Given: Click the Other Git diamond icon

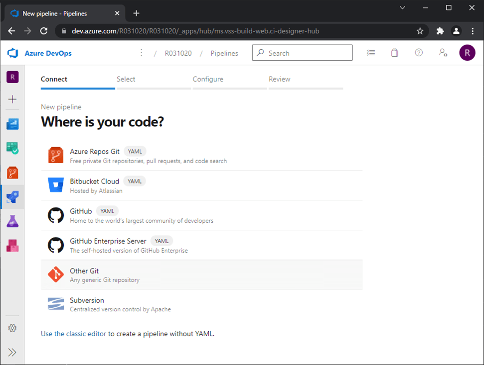Looking at the screenshot, I should click(x=56, y=274).
